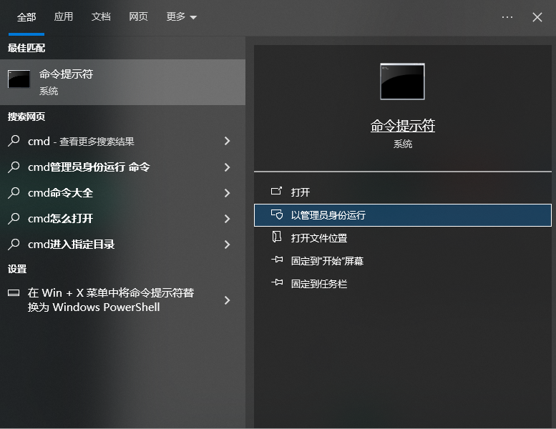556x429 pixels.
Task: Select the cmd管理员身份运行 命令 web suggestion
Action: coord(89,167)
